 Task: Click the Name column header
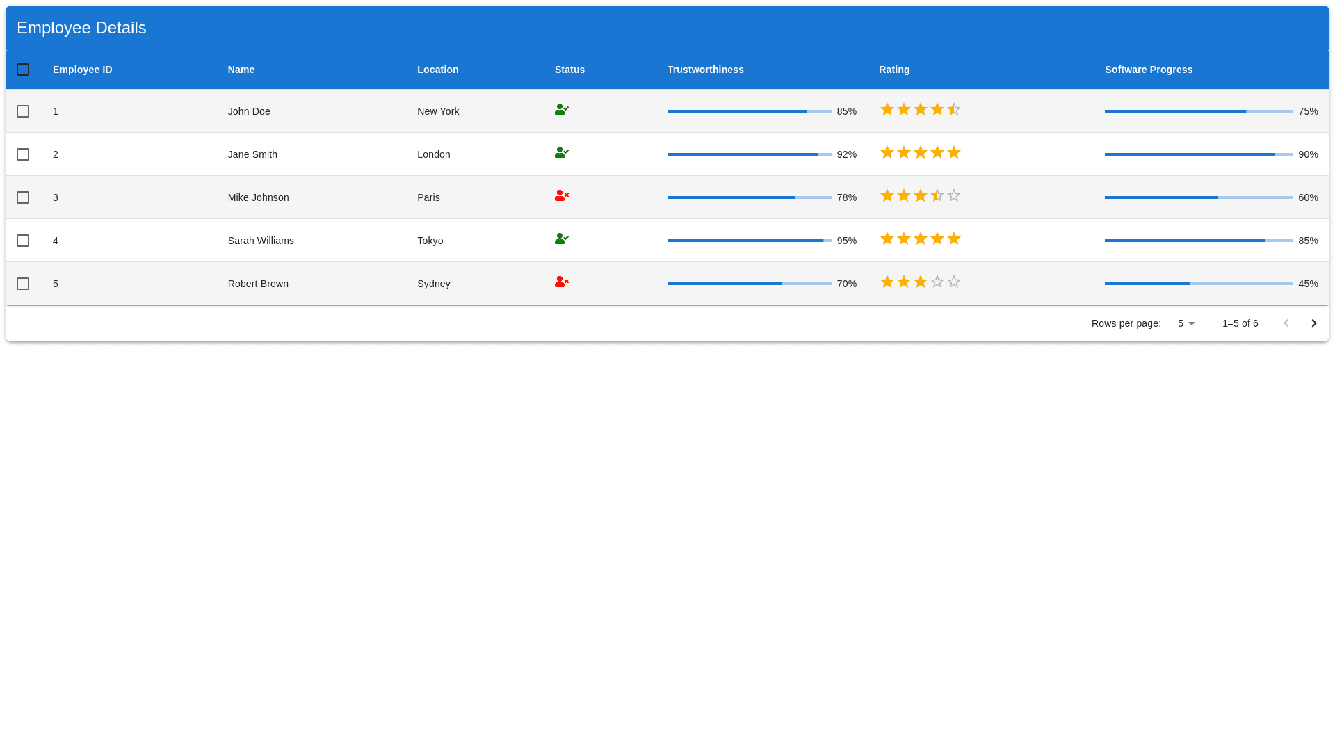(241, 70)
